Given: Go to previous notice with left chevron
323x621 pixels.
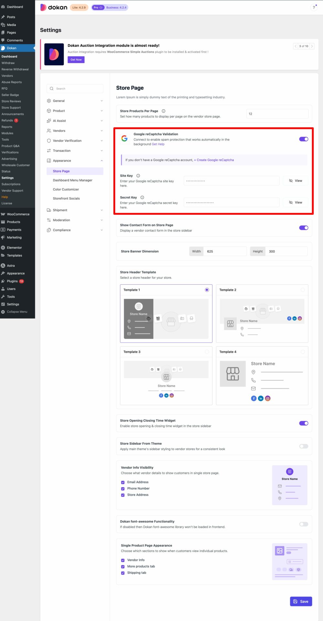Looking at the screenshot, I should pyautogui.click(x=296, y=46).
